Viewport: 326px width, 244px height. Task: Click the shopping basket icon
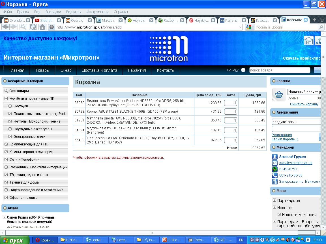279,95
